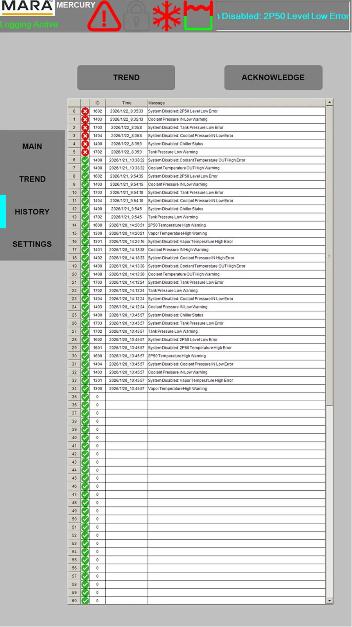
Task: Click green check icon in row 34
Action: point(85,389)
